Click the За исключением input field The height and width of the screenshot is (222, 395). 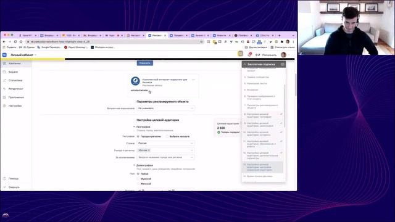(165, 157)
